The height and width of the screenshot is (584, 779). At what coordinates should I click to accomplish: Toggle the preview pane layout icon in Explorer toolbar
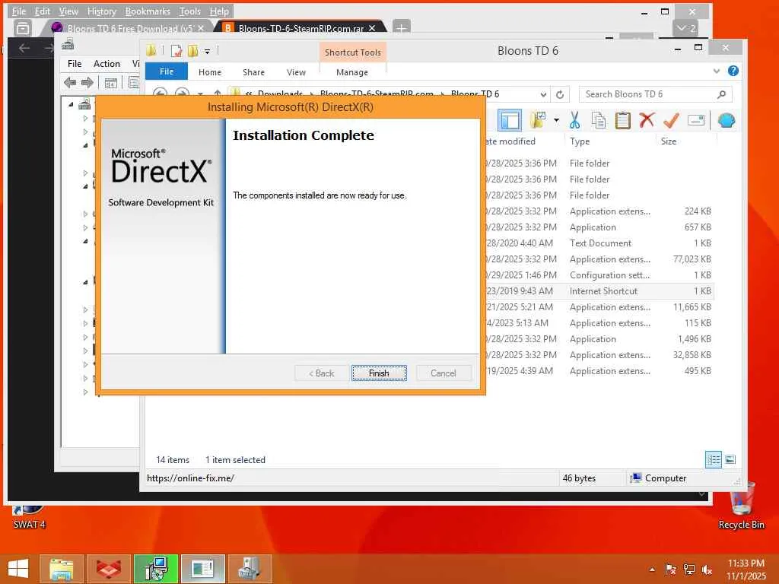click(x=510, y=120)
